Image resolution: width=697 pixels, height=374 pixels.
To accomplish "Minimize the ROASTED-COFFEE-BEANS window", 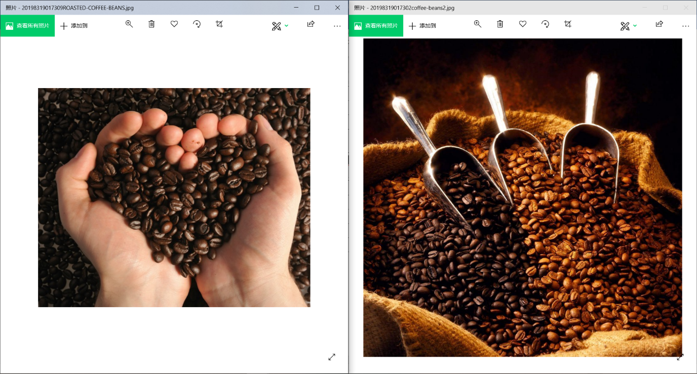I will pyautogui.click(x=296, y=8).
